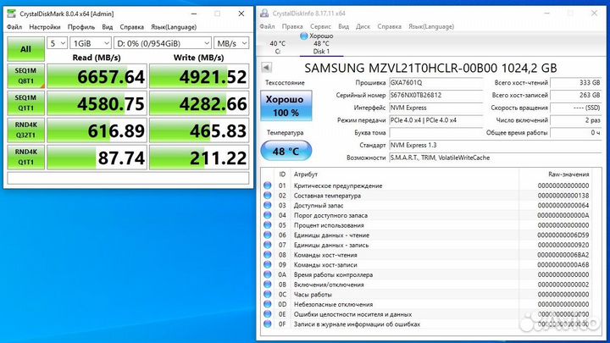This screenshot has height=343, width=610.
Task: Click the status icon for Команды хост-записи
Action: pyautogui.click(x=267, y=264)
